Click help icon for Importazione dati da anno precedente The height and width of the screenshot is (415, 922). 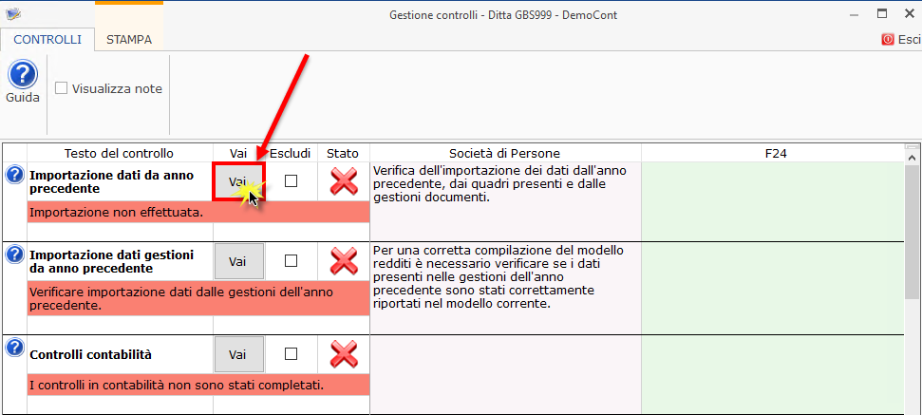pyautogui.click(x=13, y=174)
